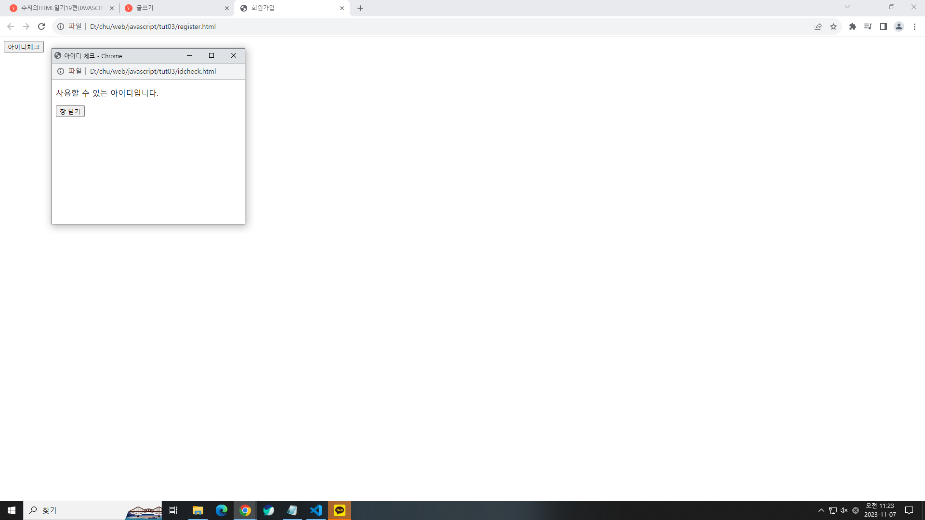Open the media control icon
925x520 pixels.
(868, 26)
